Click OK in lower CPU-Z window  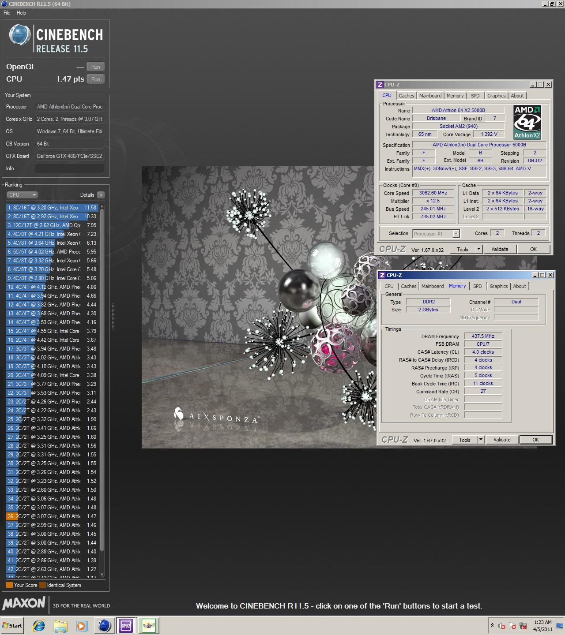tap(535, 440)
